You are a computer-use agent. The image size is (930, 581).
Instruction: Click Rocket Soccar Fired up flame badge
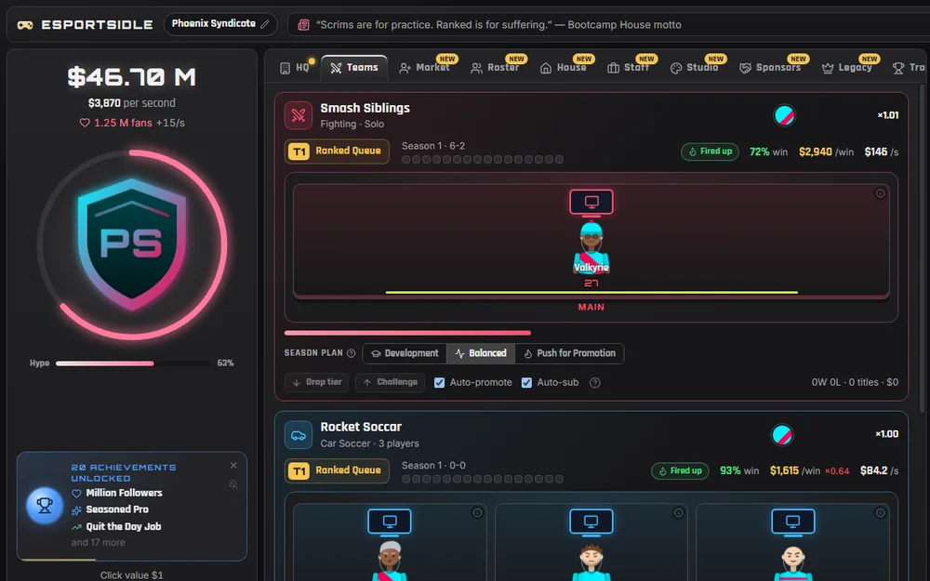(681, 471)
